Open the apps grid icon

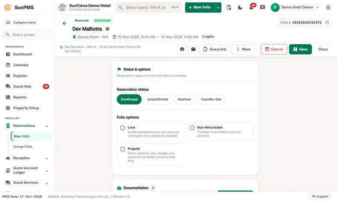point(328,7)
